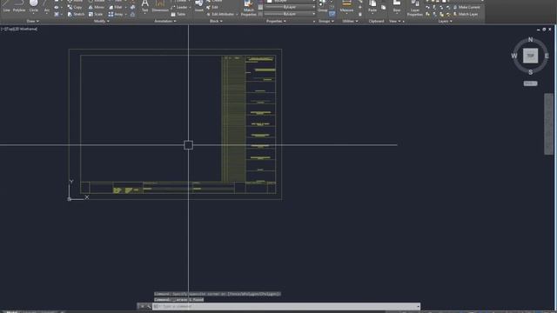This screenshot has width=557, height=313.
Task: Click Make Current layer button
Action: (466, 7)
